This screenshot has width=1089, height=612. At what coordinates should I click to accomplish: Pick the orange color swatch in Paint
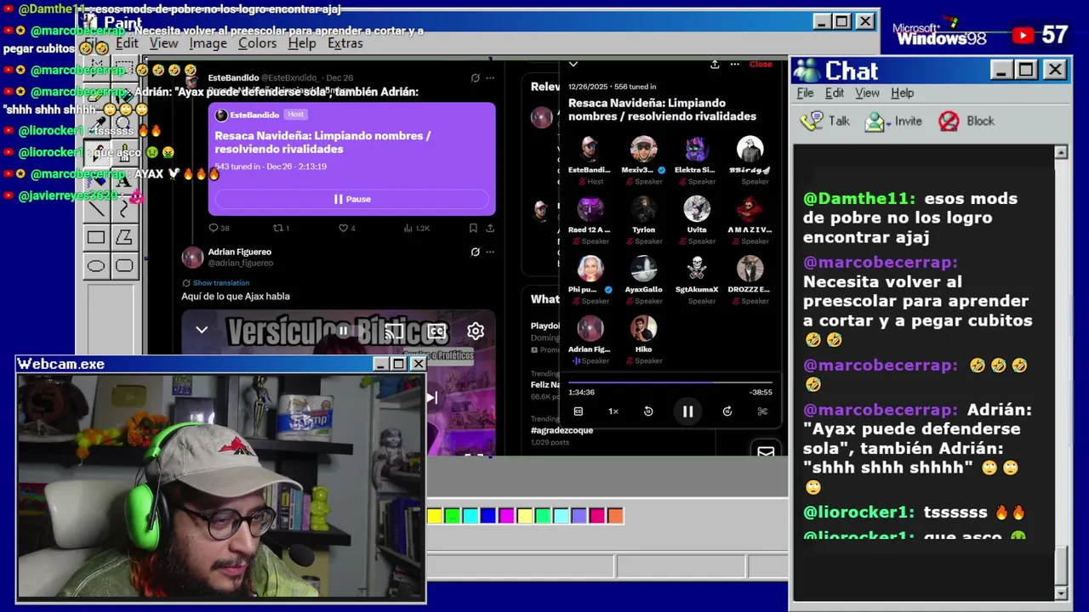[x=615, y=515]
